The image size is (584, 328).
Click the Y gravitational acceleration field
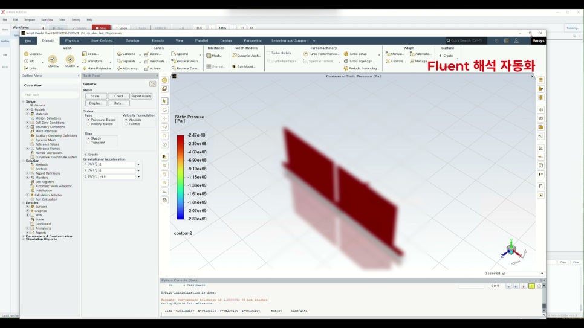coord(117,170)
